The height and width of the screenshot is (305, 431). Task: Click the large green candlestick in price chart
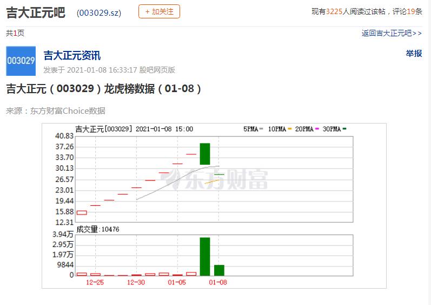pyautogui.click(x=205, y=154)
